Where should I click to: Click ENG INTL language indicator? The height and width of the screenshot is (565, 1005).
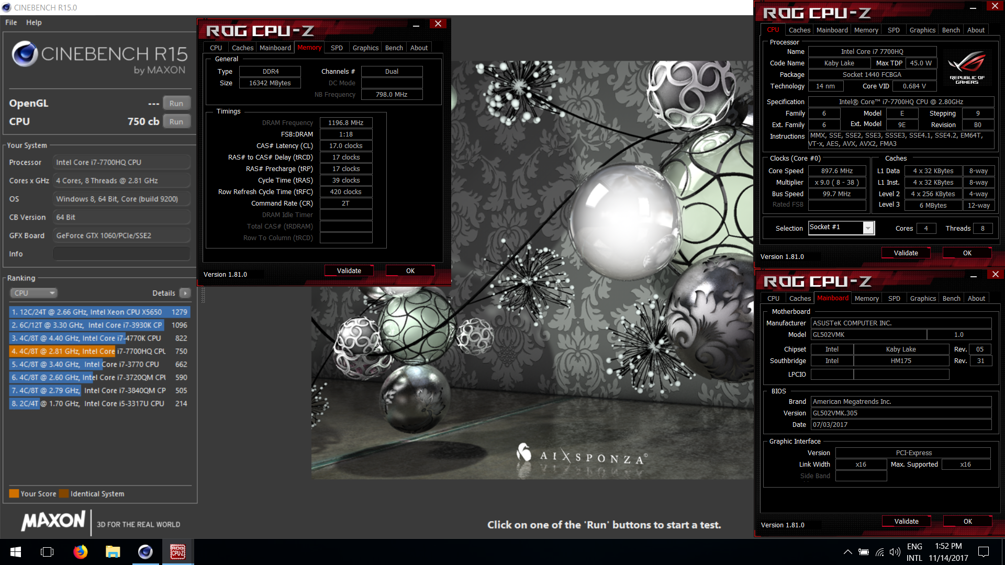click(914, 552)
